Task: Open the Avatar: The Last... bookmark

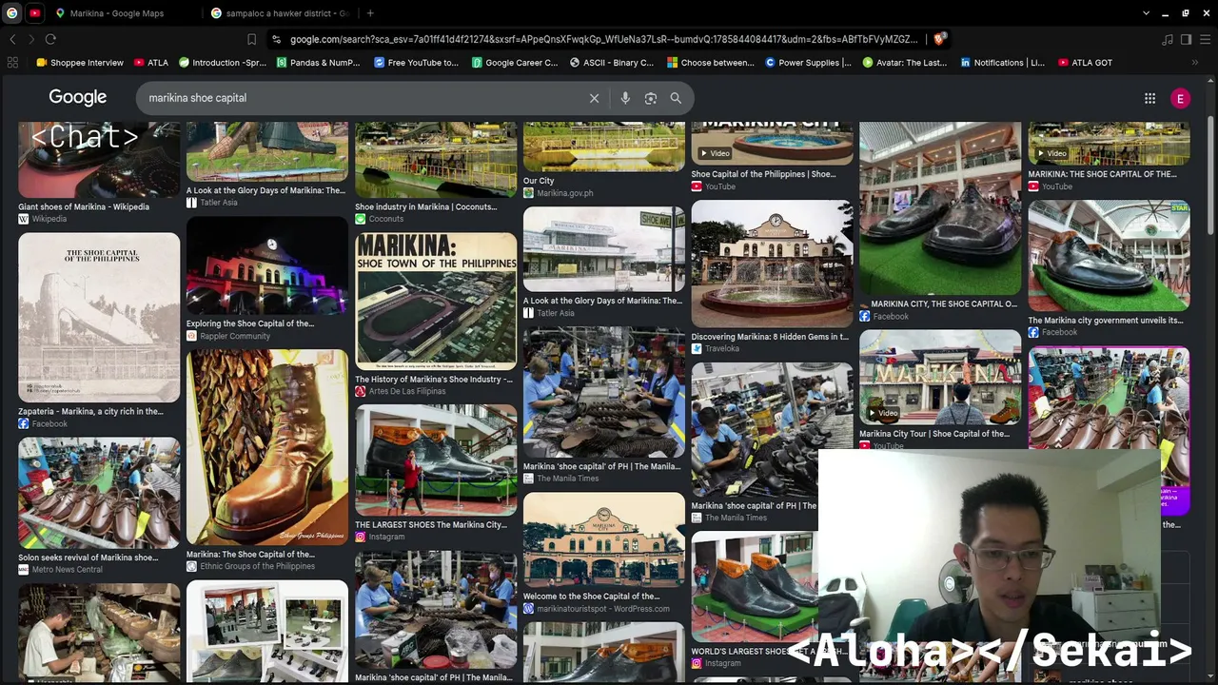Action: pyautogui.click(x=905, y=63)
